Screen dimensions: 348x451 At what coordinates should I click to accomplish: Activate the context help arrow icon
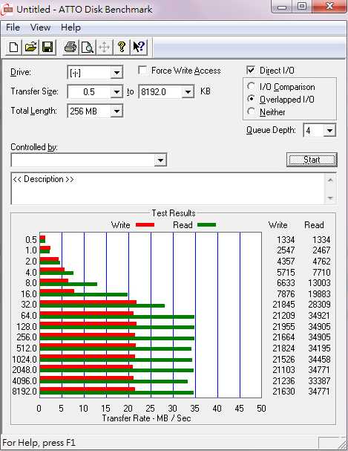click(x=139, y=47)
